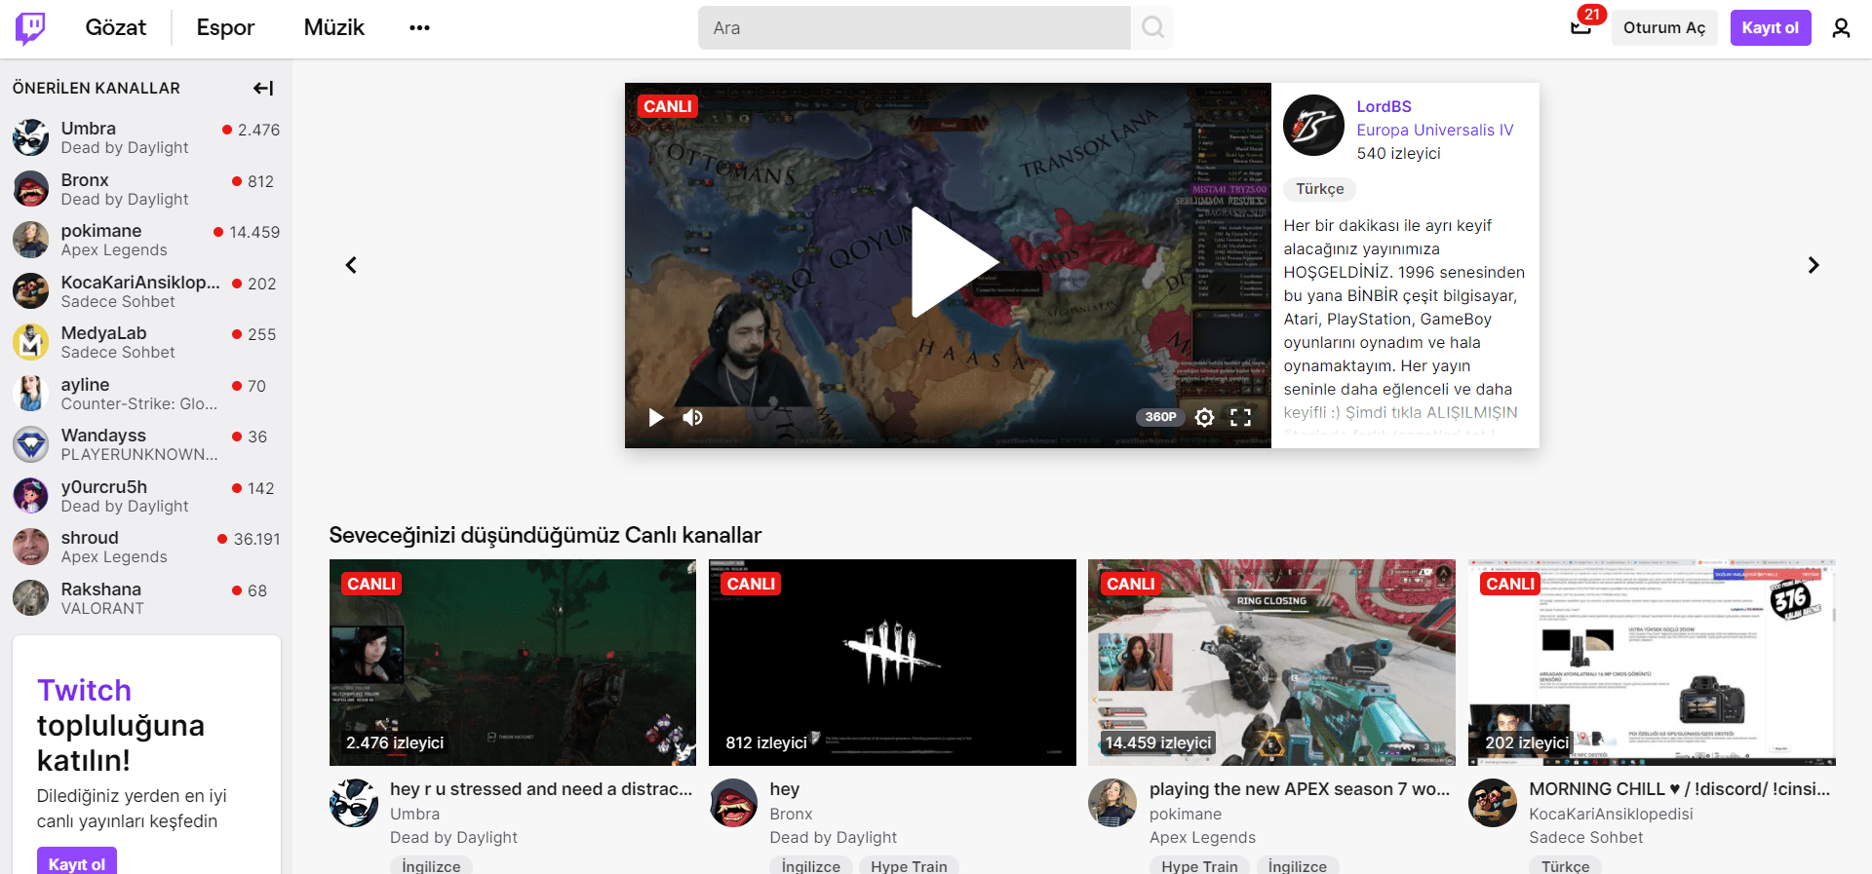
Task: Click the Türkçe tag under KocaKariAnsiklopedisi stream
Action: coord(1566,866)
